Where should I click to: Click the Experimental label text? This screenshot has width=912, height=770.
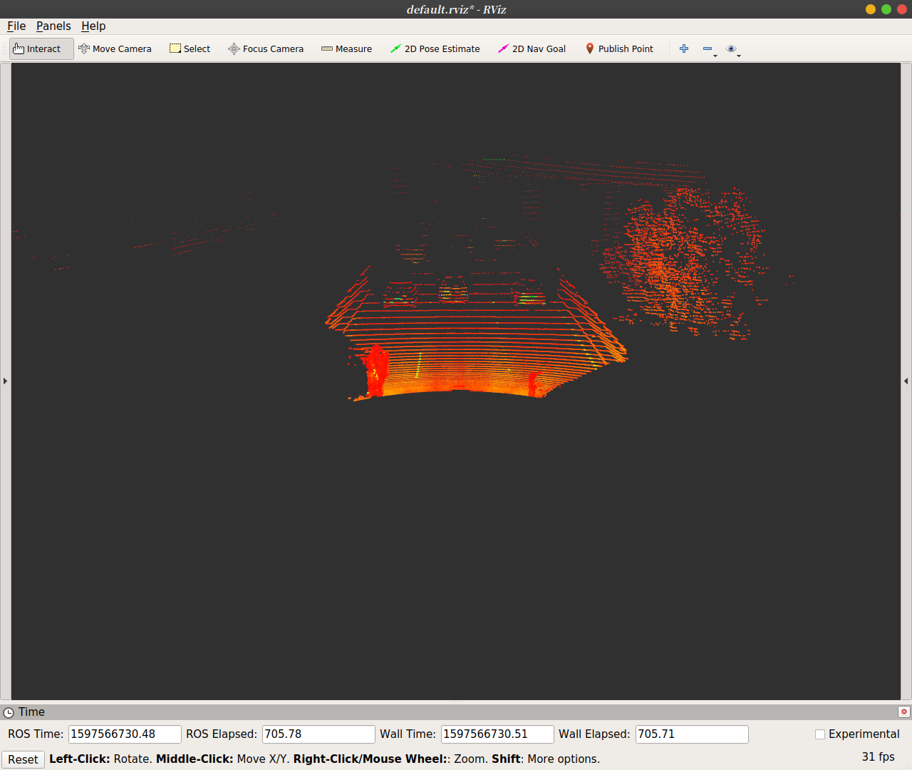coord(864,734)
